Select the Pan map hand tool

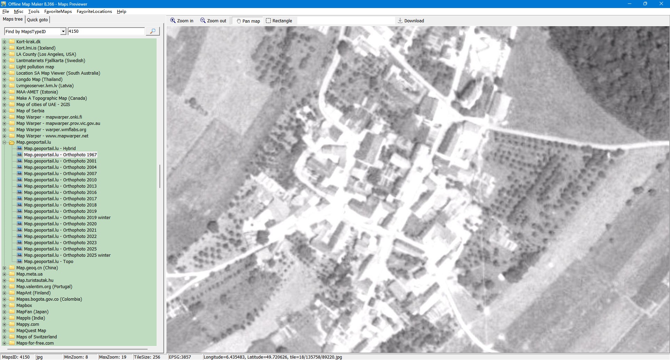coord(239,21)
